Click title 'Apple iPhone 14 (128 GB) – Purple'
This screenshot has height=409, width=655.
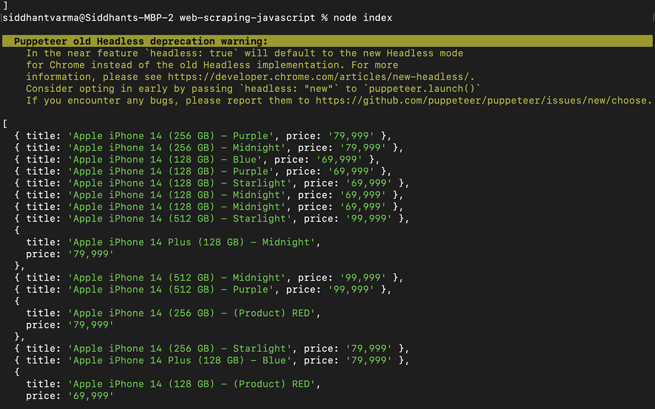(x=171, y=171)
